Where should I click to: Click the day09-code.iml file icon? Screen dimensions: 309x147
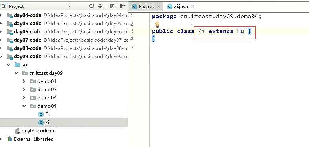(18, 131)
